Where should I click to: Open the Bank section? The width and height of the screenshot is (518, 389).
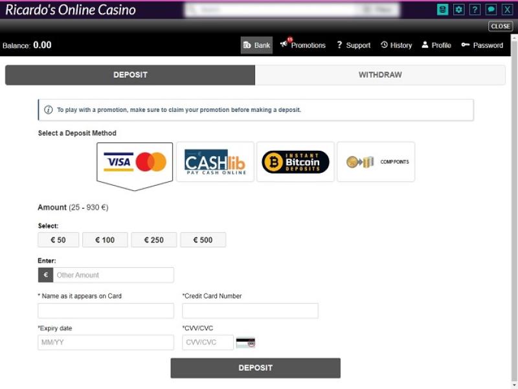point(256,45)
